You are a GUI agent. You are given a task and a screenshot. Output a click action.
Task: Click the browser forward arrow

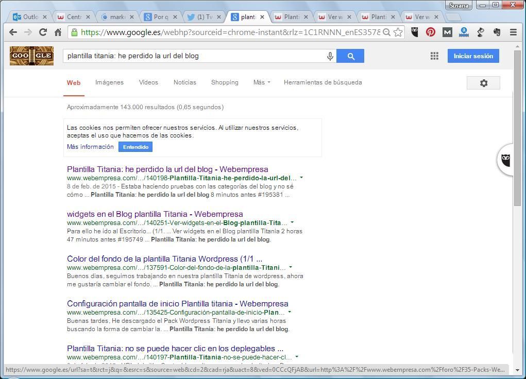tap(28, 32)
